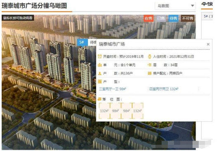Select the right 98㎡ unit in 落位图
The height and width of the screenshot is (151, 221).
127,111
